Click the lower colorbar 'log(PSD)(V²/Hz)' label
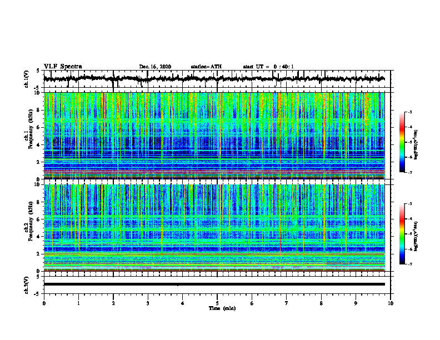Screen dimensions: 440x340 coord(416,236)
